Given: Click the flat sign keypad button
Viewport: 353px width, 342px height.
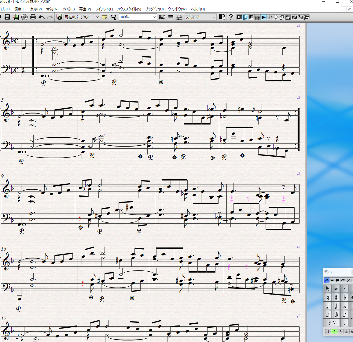Looking at the screenshot, I should 345,297.
